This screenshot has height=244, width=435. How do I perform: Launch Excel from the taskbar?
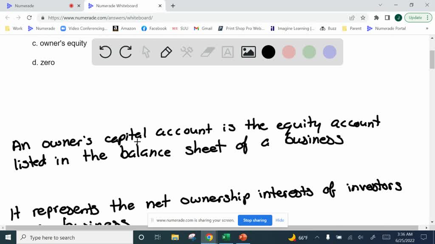tap(226, 238)
